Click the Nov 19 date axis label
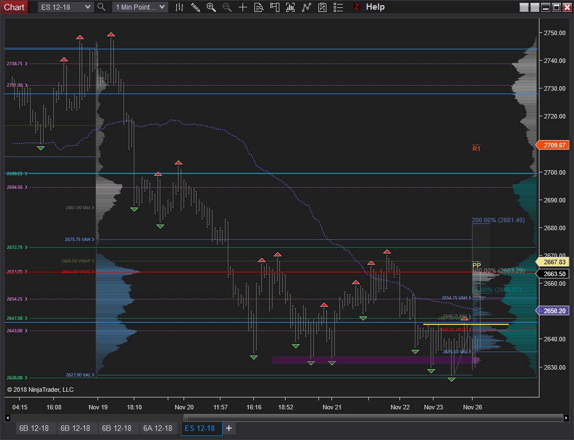This screenshot has height=440, width=574. (x=98, y=407)
